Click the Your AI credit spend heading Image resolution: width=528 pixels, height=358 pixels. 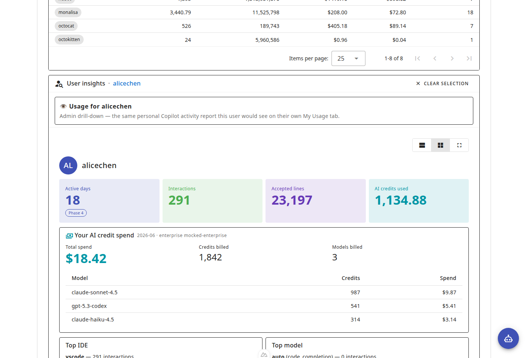(x=104, y=235)
